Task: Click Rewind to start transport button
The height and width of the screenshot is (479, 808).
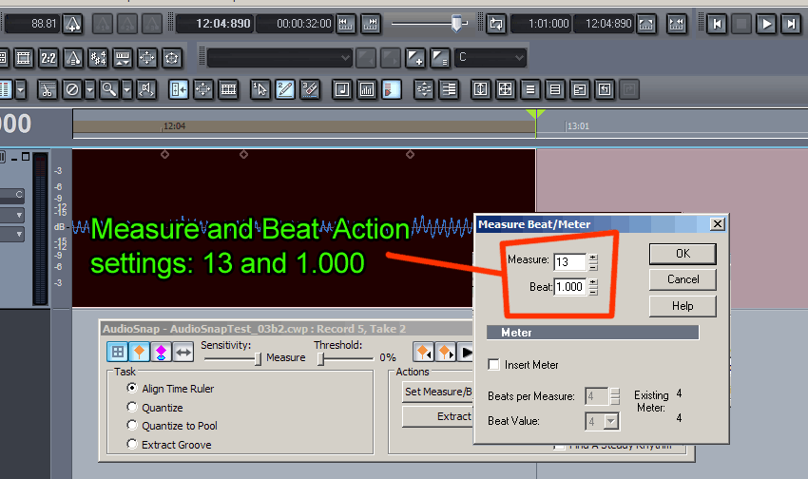Action: pyautogui.click(x=718, y=24)
